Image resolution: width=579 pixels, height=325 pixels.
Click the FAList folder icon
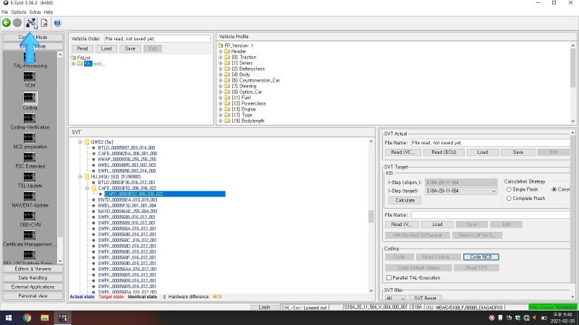73,58
